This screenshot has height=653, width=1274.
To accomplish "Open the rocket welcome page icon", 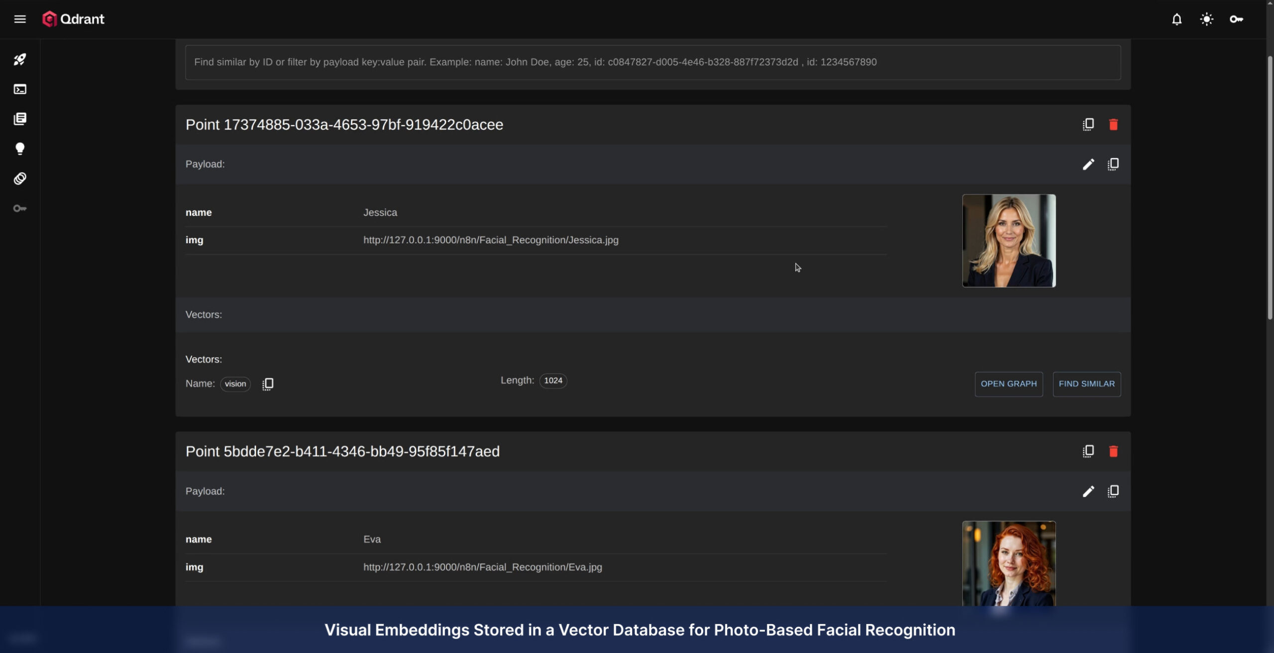I will [20, 60].
